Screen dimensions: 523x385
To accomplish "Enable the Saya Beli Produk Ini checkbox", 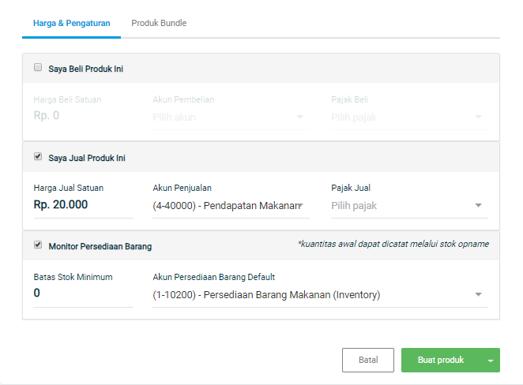I will [x=38, y=67].
